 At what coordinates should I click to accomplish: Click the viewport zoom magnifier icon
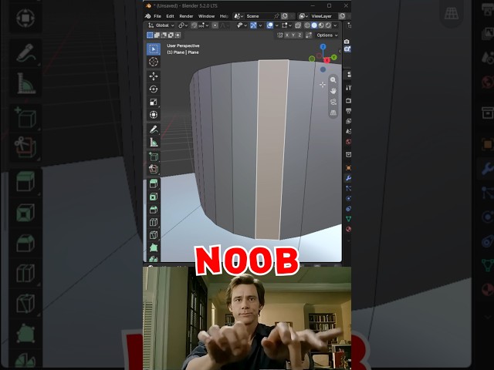tap(333, 80)
